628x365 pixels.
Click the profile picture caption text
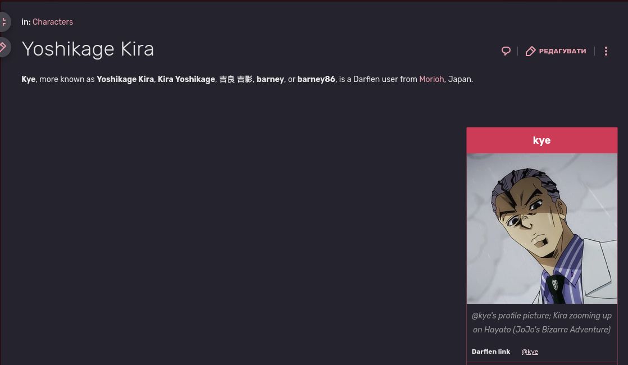tap(542, 322)
